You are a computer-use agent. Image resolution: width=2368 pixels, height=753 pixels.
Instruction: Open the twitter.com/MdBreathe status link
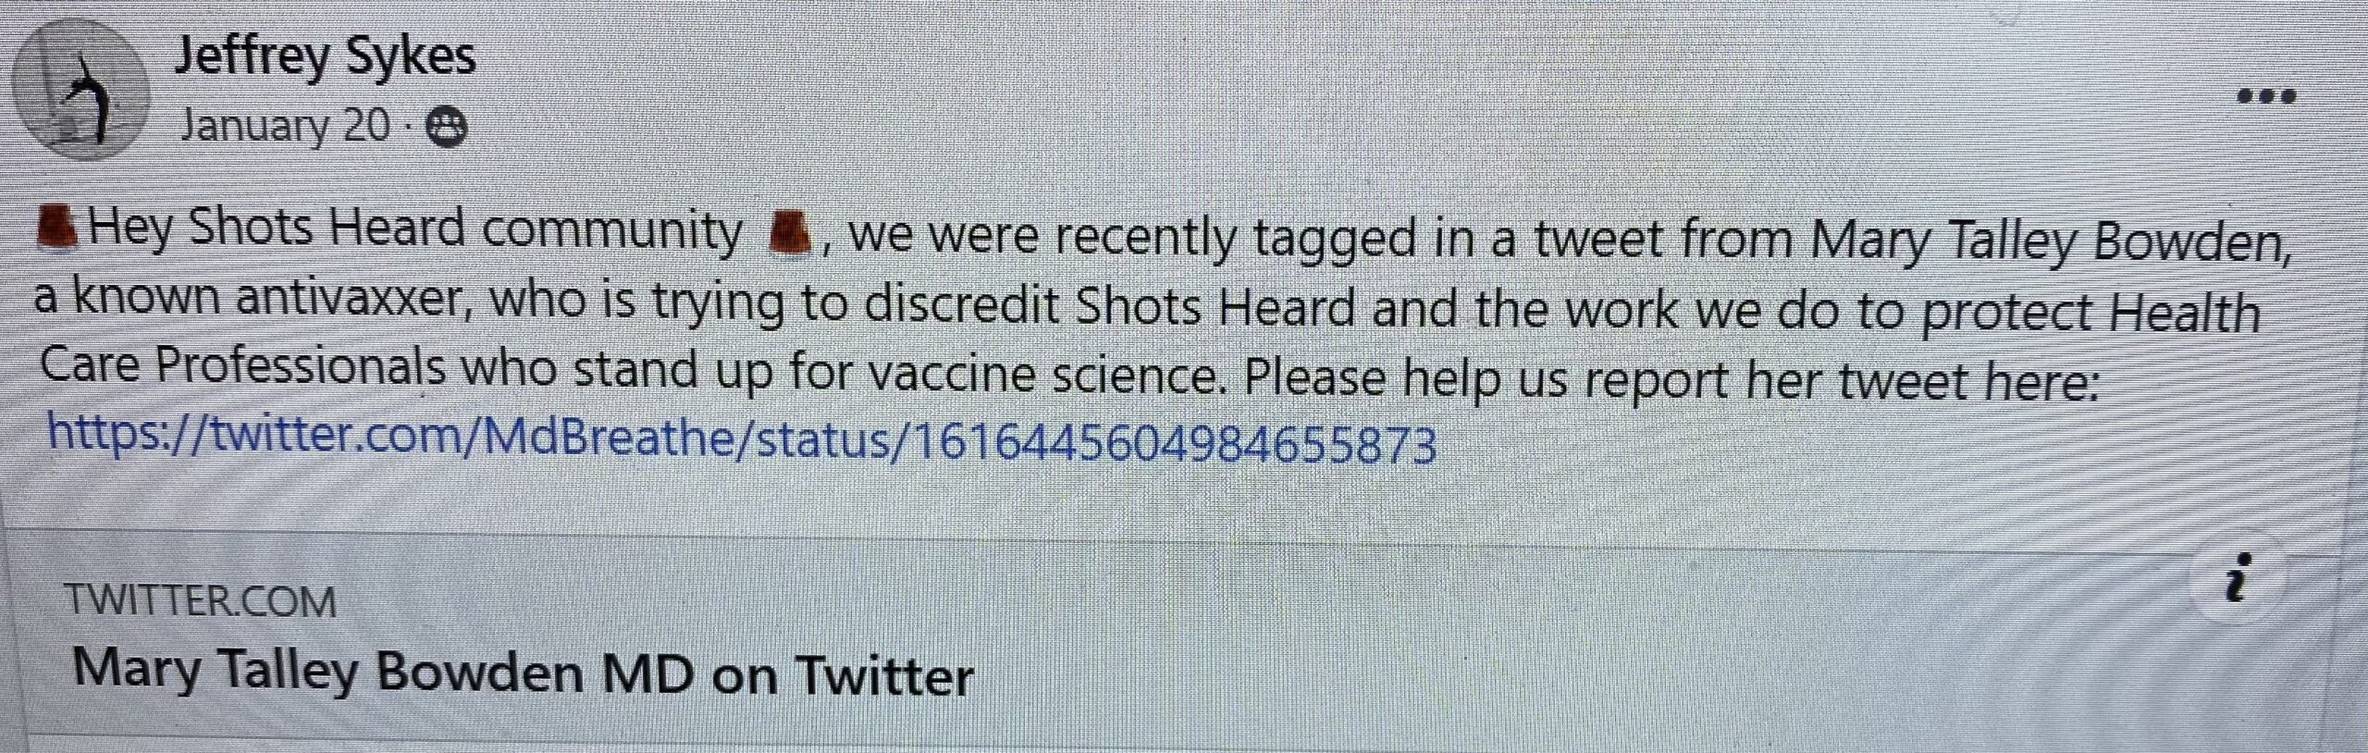(742, 439)
